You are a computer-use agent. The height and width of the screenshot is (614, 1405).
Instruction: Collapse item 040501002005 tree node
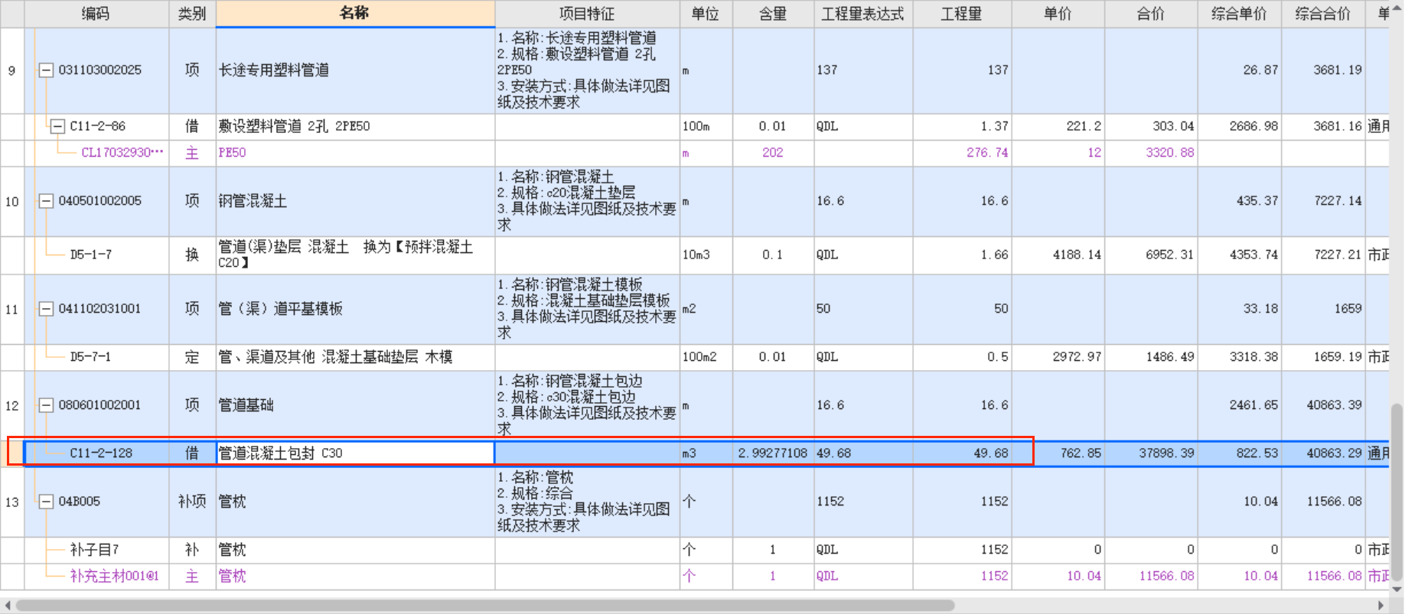pos(46,201)
